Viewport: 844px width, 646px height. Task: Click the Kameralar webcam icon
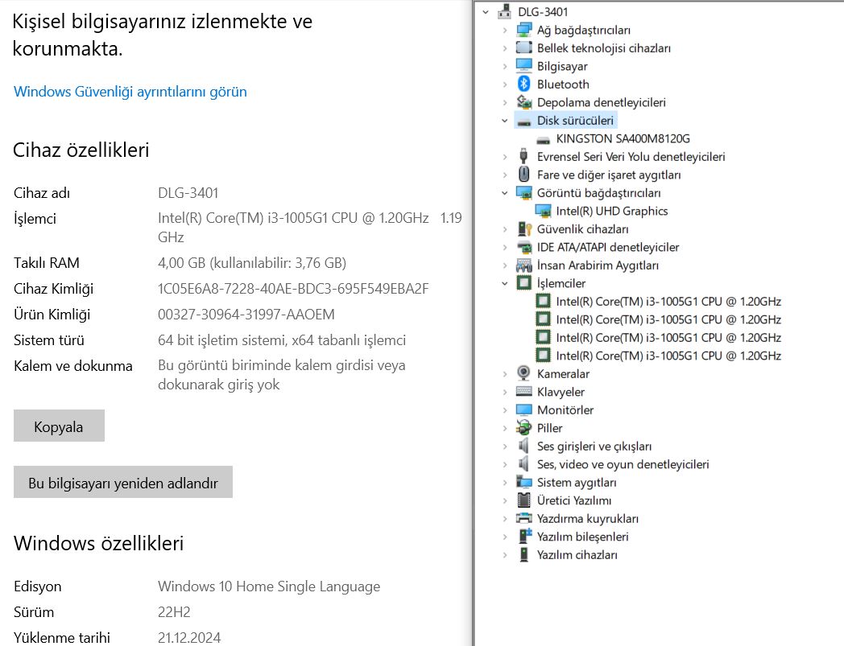pos(523,372)
